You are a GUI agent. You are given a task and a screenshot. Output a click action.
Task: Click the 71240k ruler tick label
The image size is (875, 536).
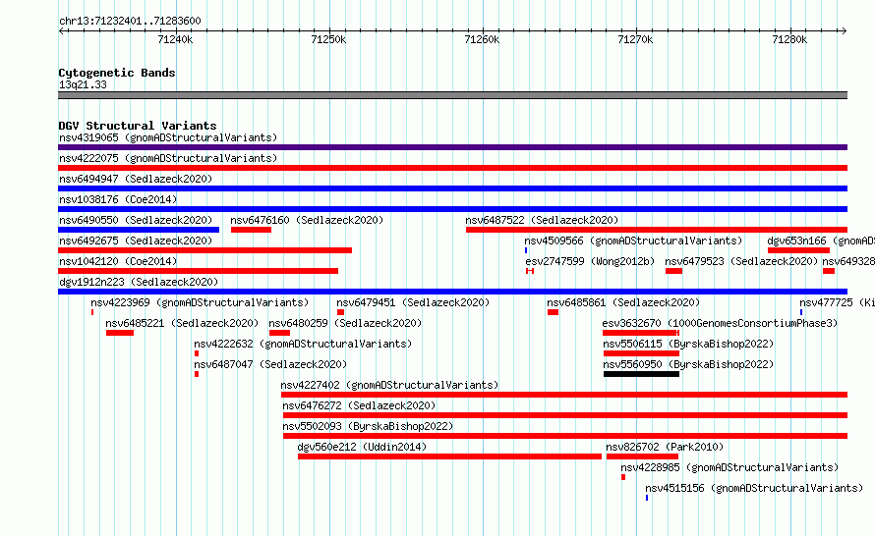pyautogui.click(x=175, y=39)
